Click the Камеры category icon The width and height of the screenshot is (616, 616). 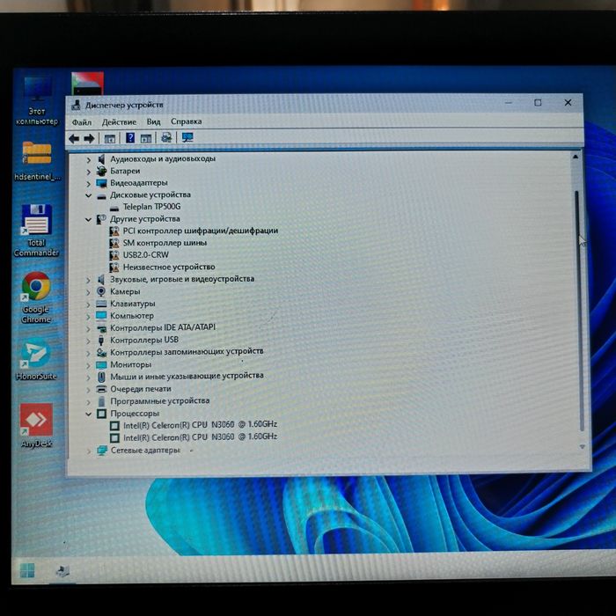pyautogui.click(x=101, y=291)
